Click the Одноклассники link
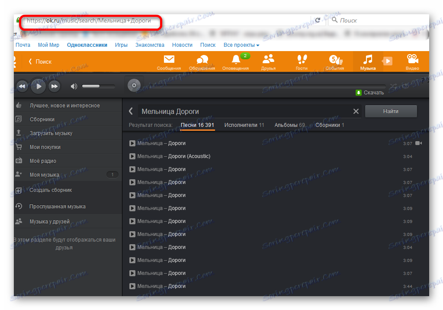443x310 pixels. tap(87, 45)
